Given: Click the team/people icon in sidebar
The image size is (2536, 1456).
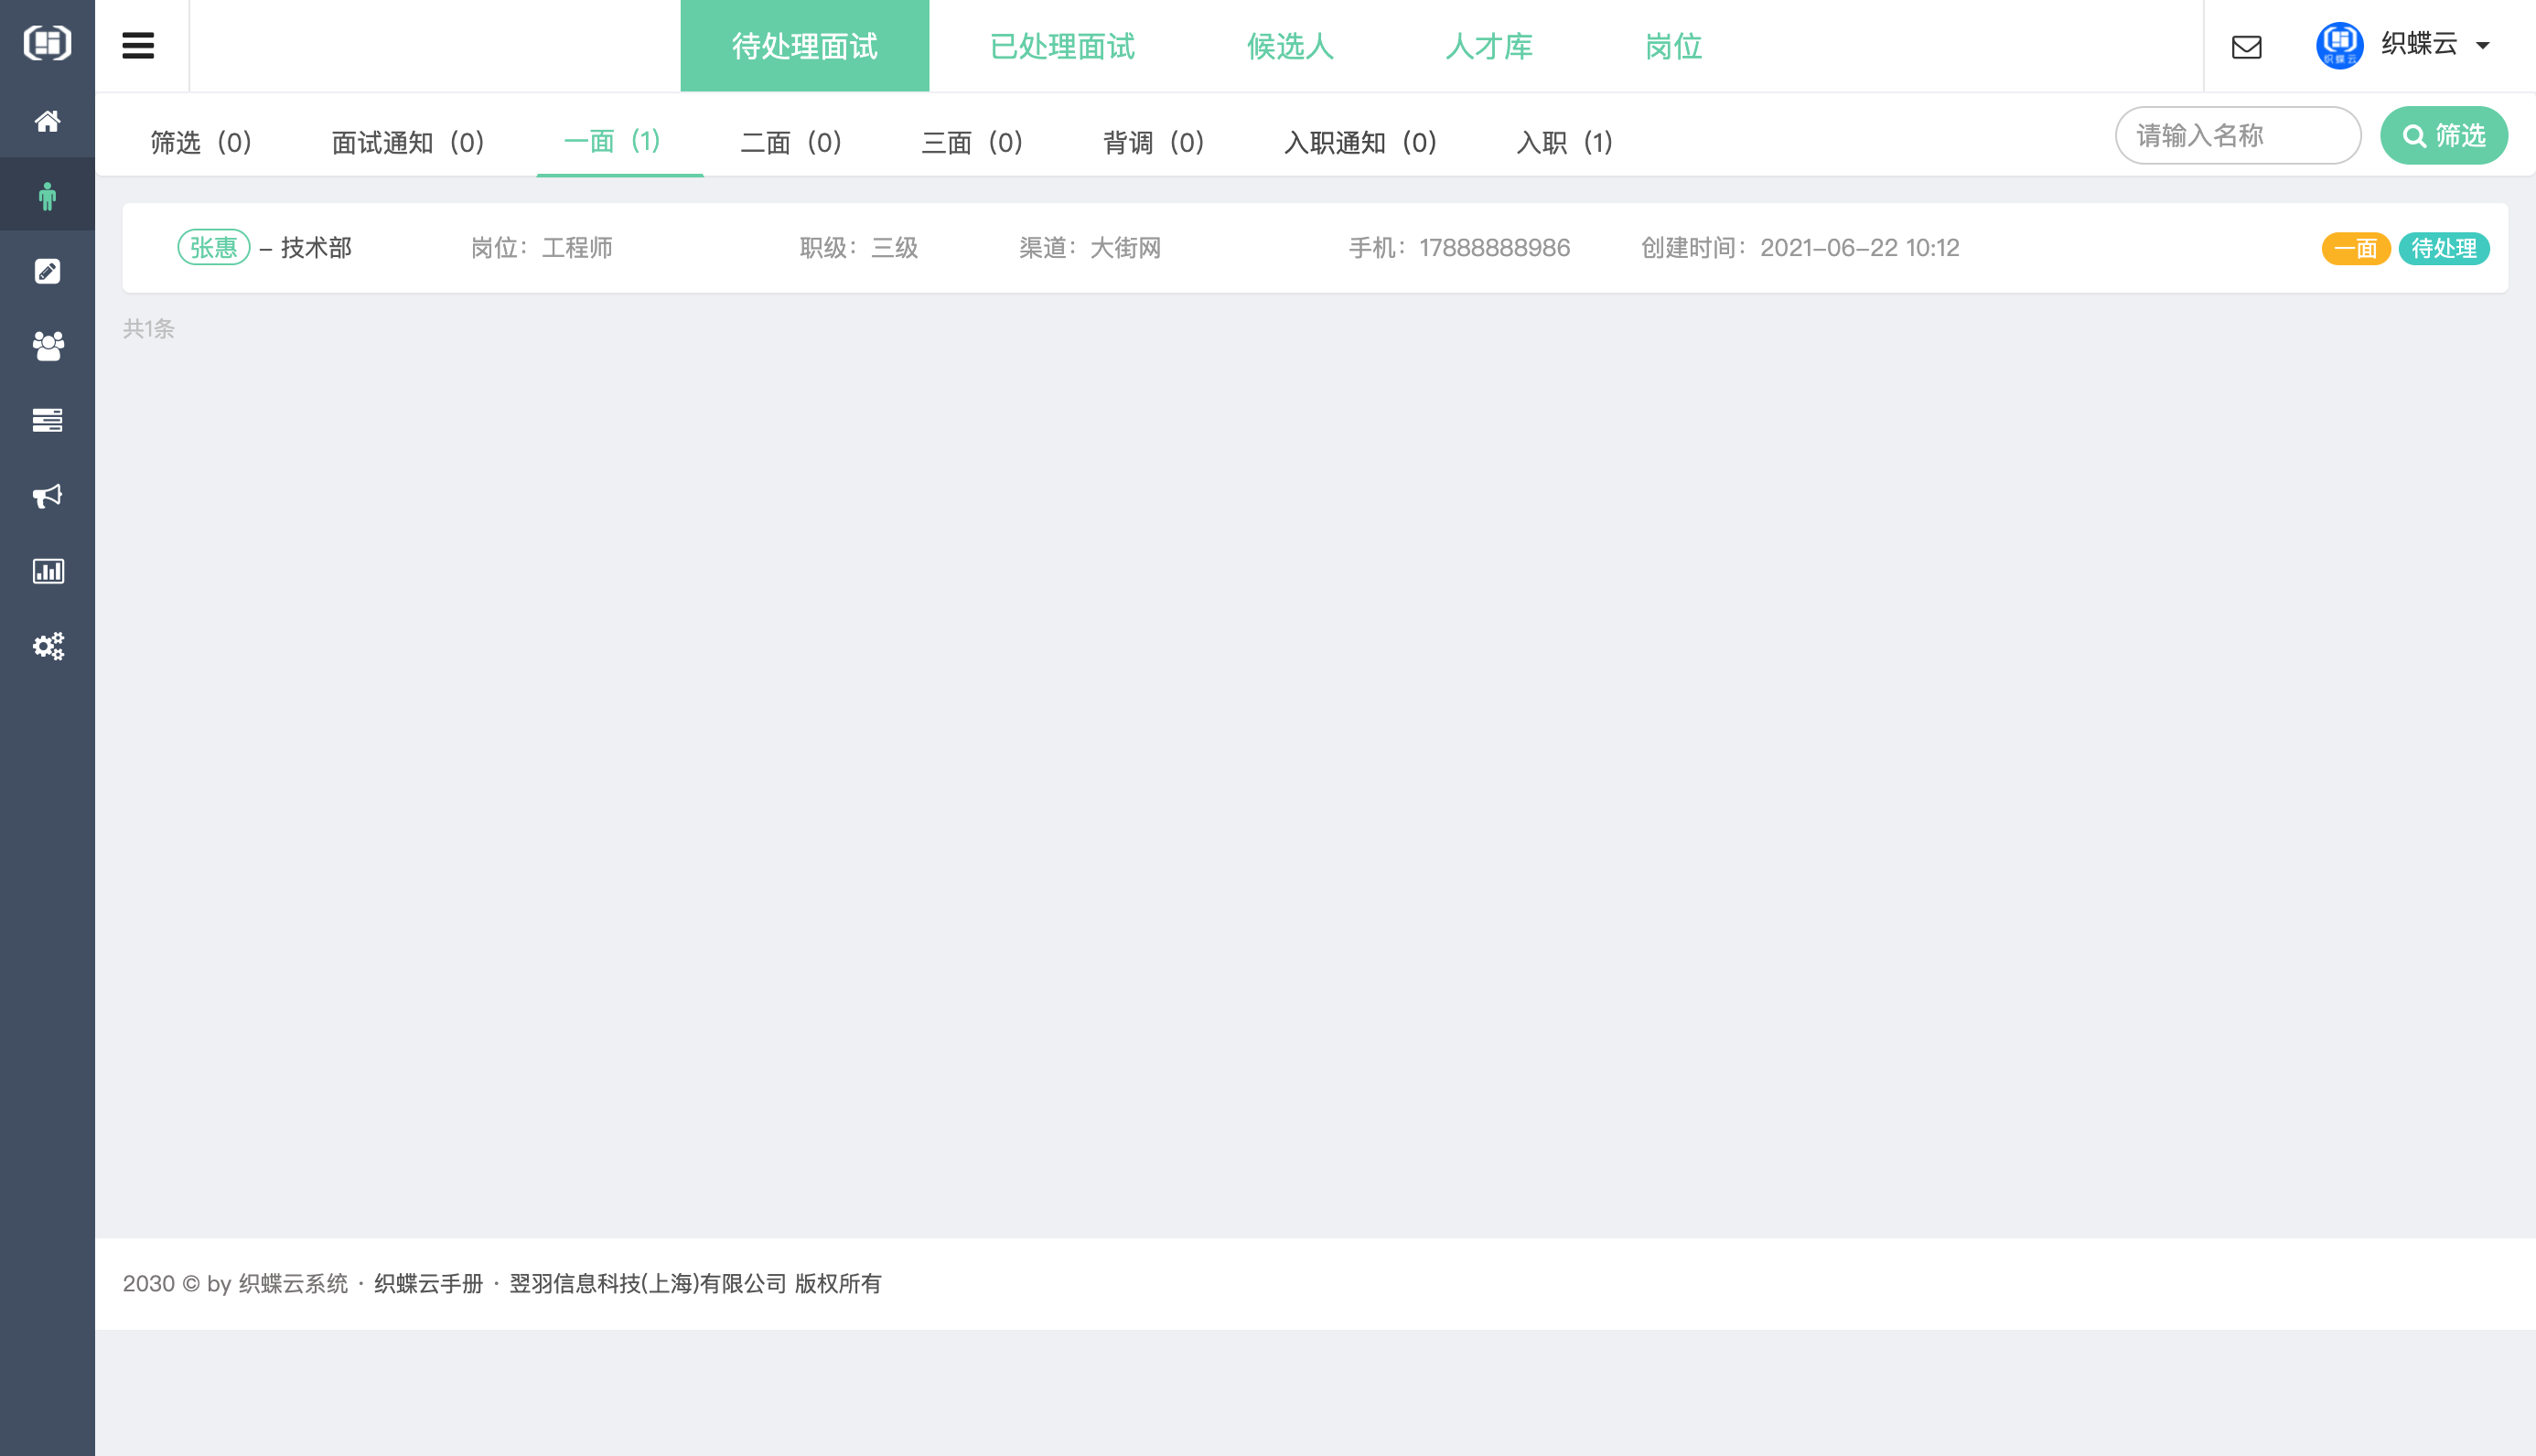Looking at the screenshot, I should pos(47,346).
